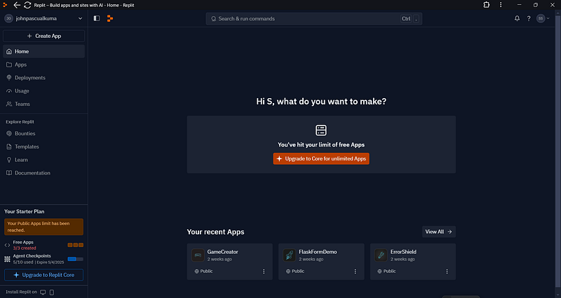
Task: Click the desktop install icon
Action: pyautogui.click(x=43, y=292)
